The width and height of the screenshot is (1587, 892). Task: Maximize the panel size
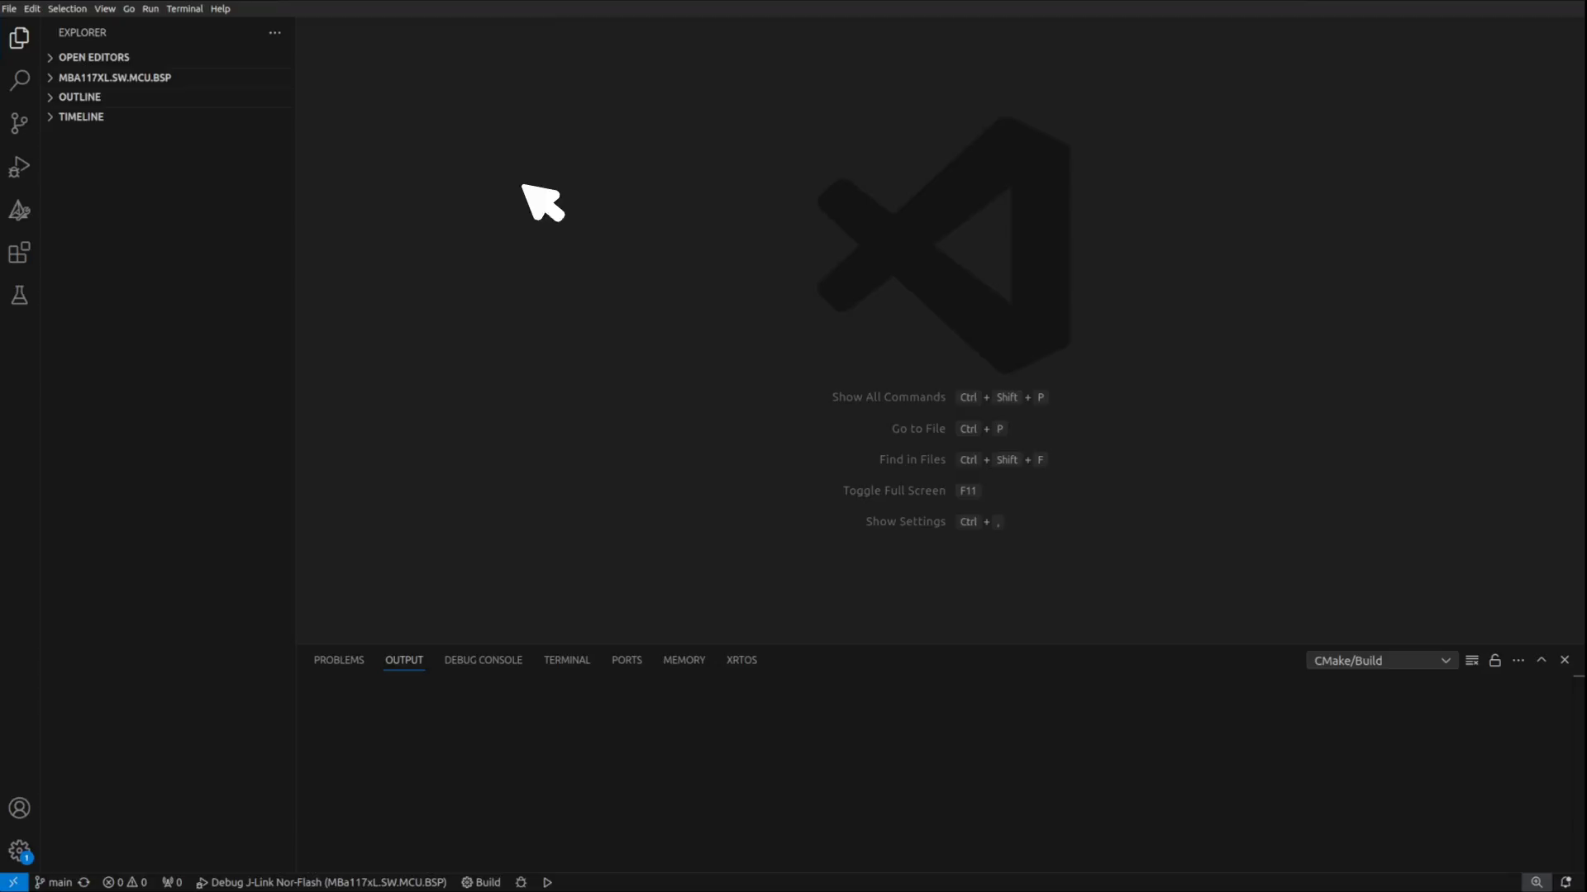[x=1542, y=660]
